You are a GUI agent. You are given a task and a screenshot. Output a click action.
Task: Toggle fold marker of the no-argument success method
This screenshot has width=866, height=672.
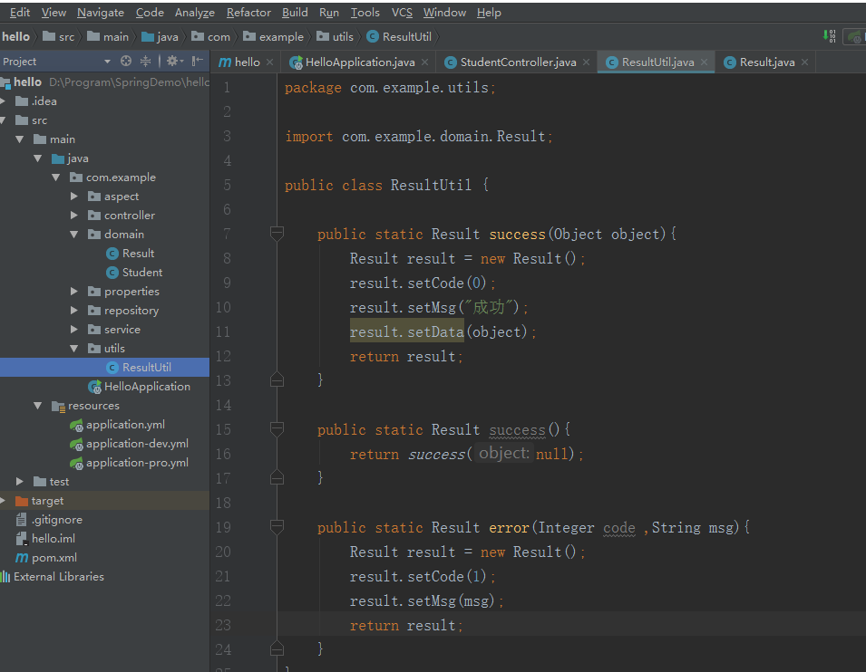(277, 429)
